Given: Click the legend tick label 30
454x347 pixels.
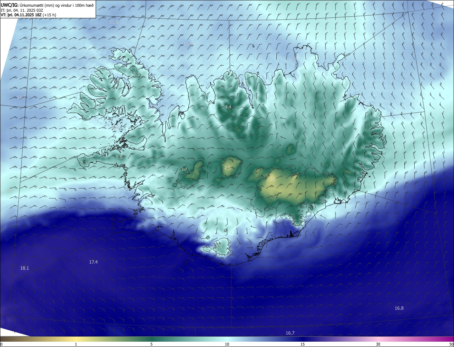Looking at the screenshot, I should (x=378, y=345).
